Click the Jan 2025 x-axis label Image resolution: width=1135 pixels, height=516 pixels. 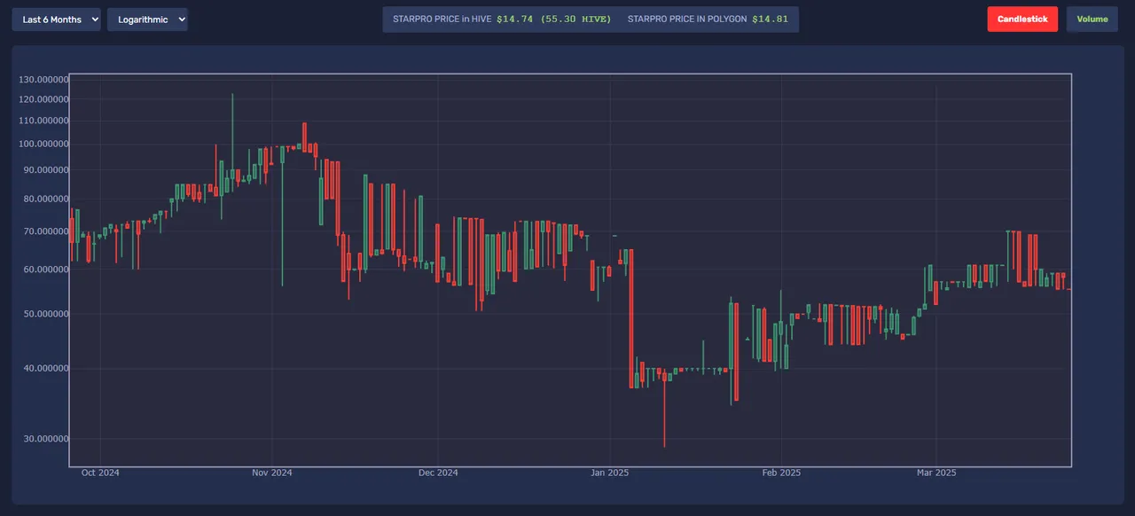pyautogui.click(x=609, y=473)
